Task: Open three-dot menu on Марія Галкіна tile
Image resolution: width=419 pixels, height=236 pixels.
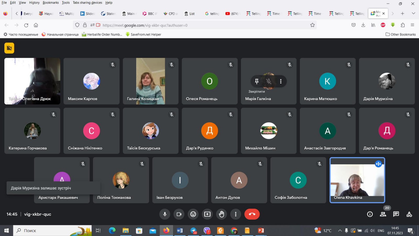Action: (x=281, y=81)
